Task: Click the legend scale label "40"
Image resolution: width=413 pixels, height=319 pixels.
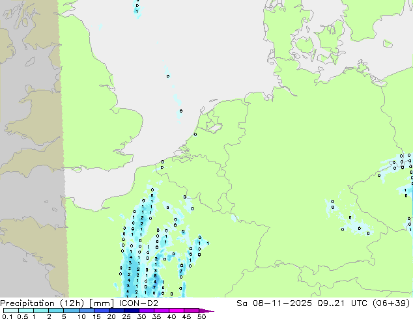Action: [171, 316]
